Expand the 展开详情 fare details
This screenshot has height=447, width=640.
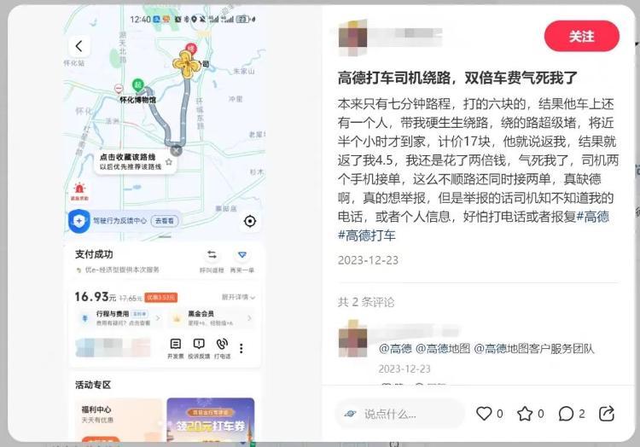point(238,297)
